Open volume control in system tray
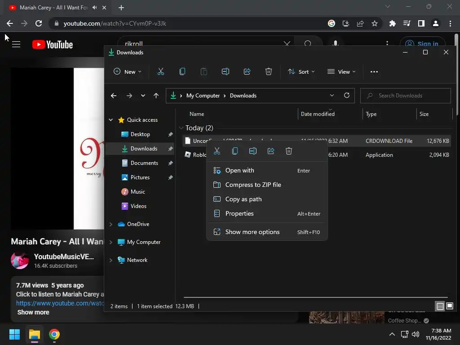This screenshot has height=345, width=460. [416, 334]
